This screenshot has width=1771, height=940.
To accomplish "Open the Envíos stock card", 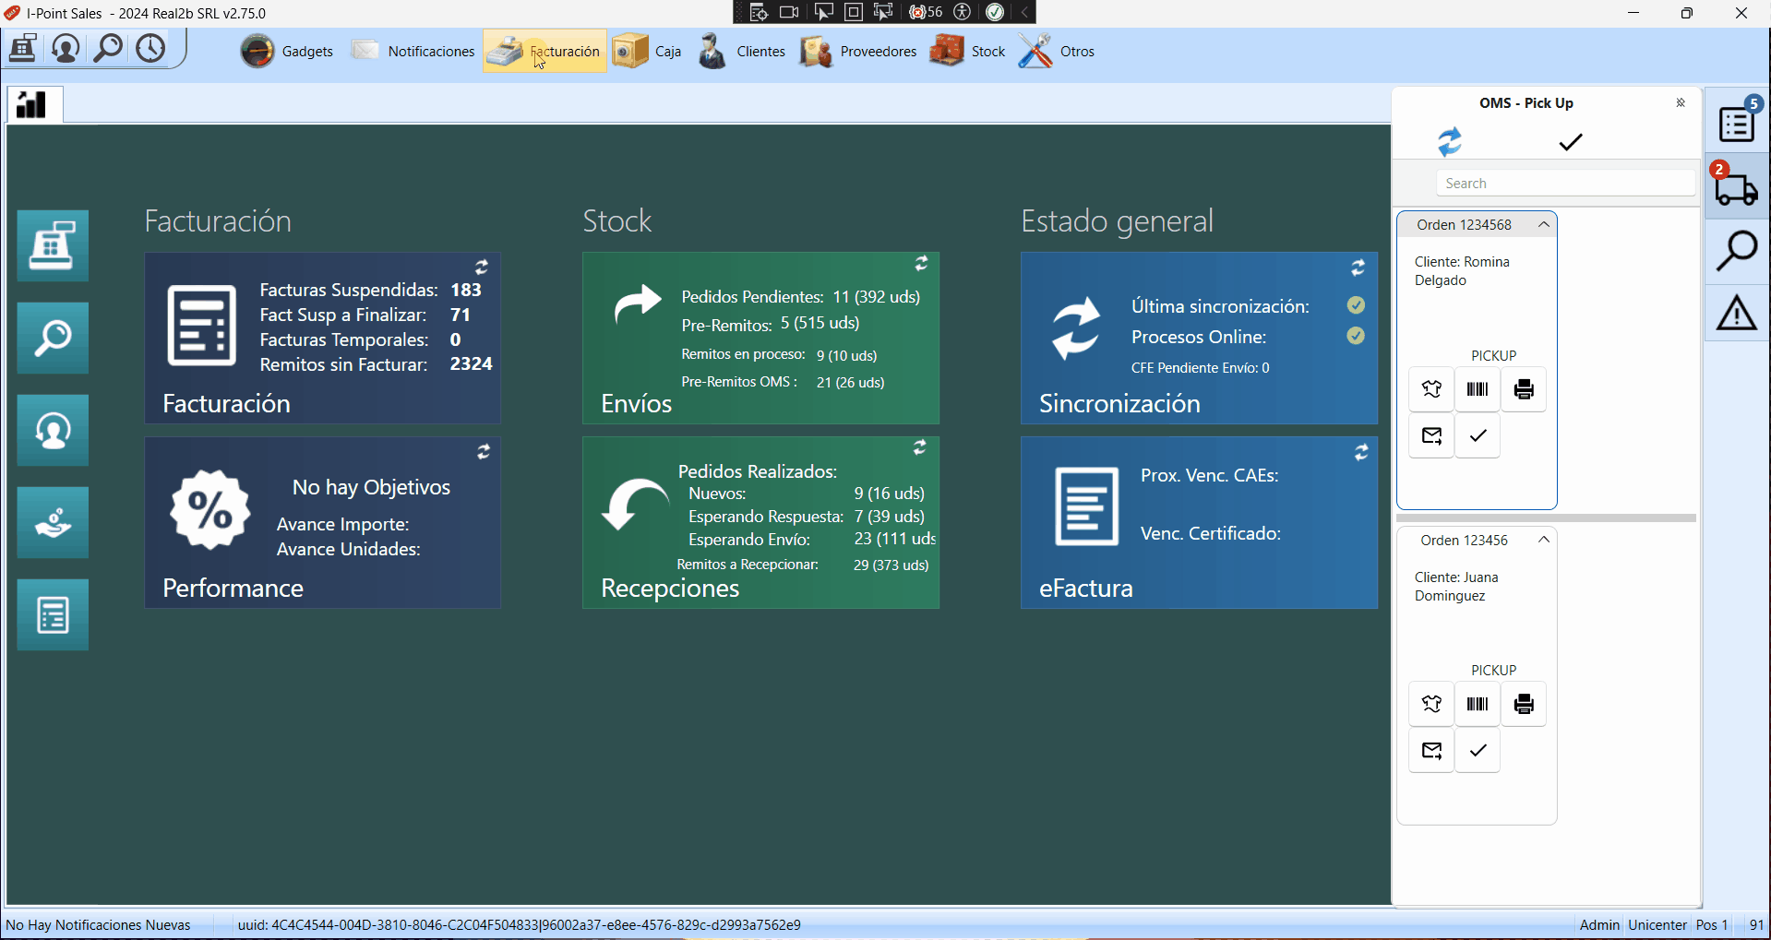I will (760, 339).
